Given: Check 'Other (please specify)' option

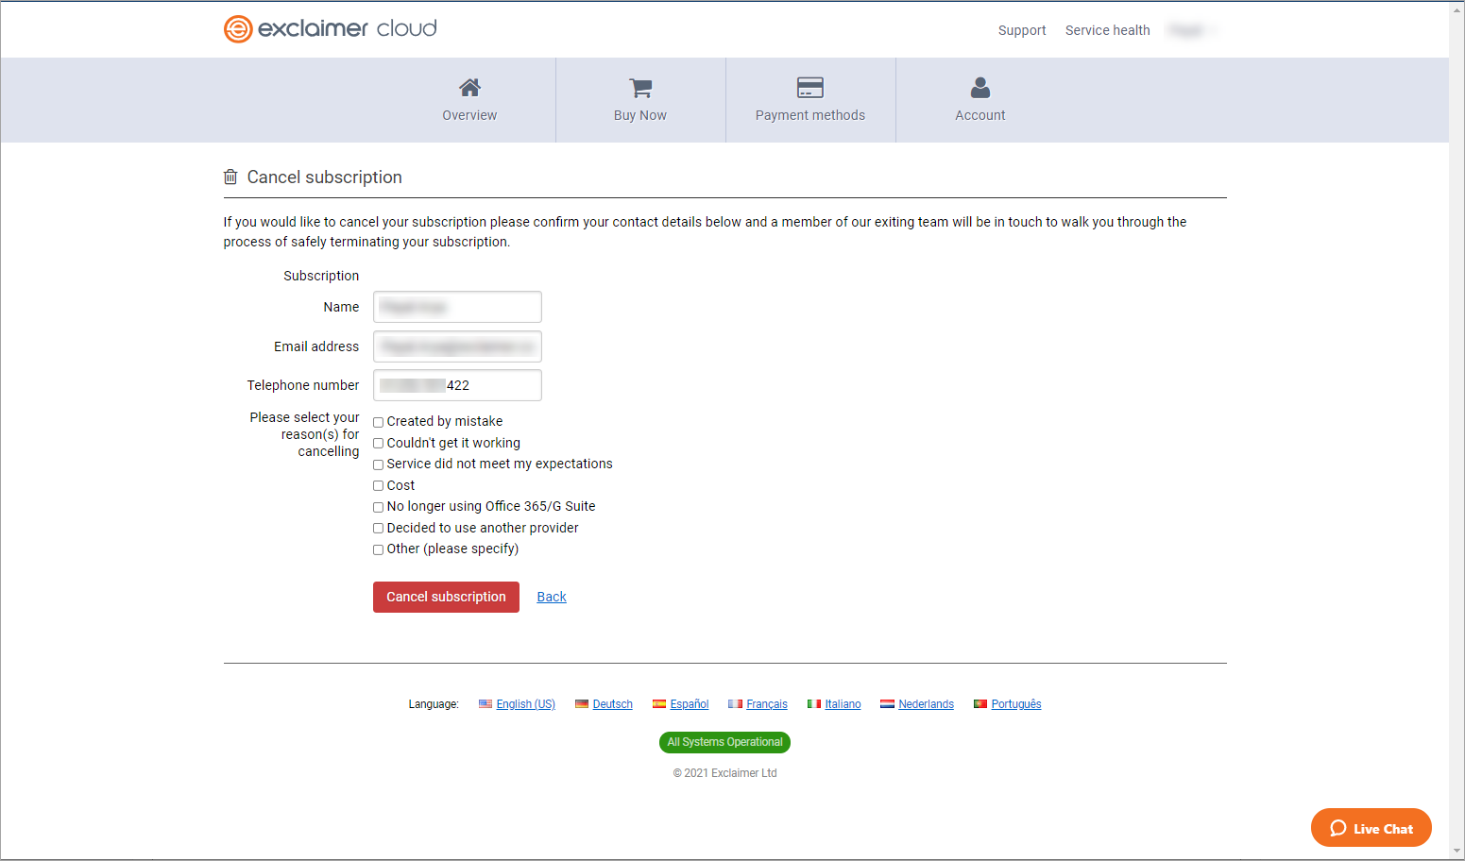Looking at the screenshot, I should click(x=378, y=549).
